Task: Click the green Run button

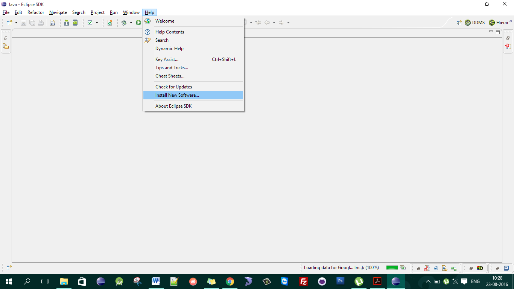Action: pyautogui.click(x=138, y=23)
